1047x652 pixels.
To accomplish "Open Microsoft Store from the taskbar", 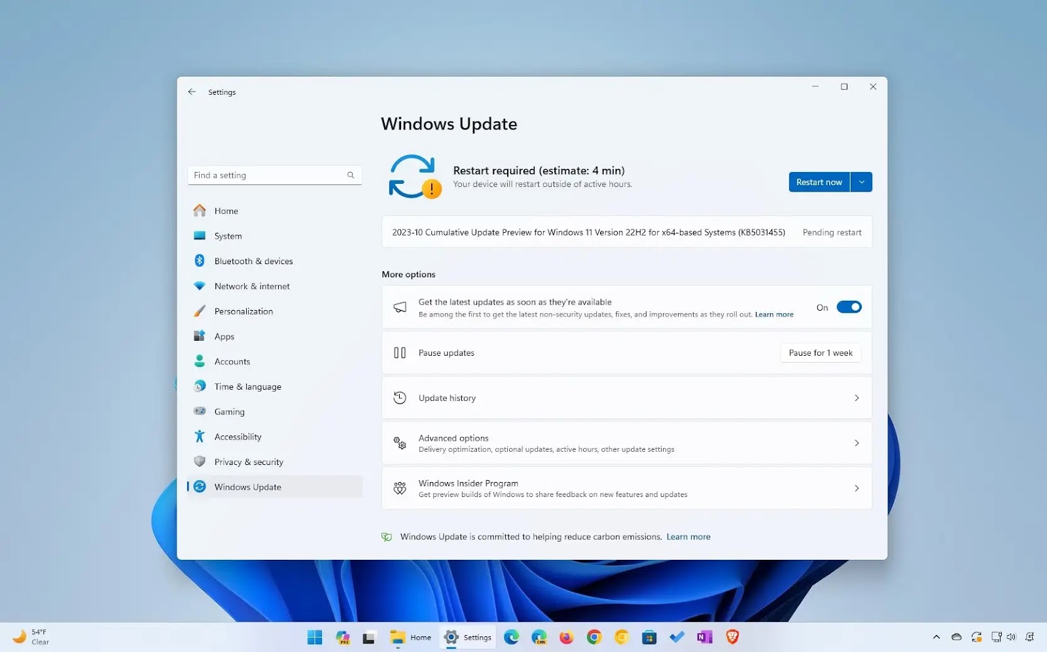I will 649,637.
